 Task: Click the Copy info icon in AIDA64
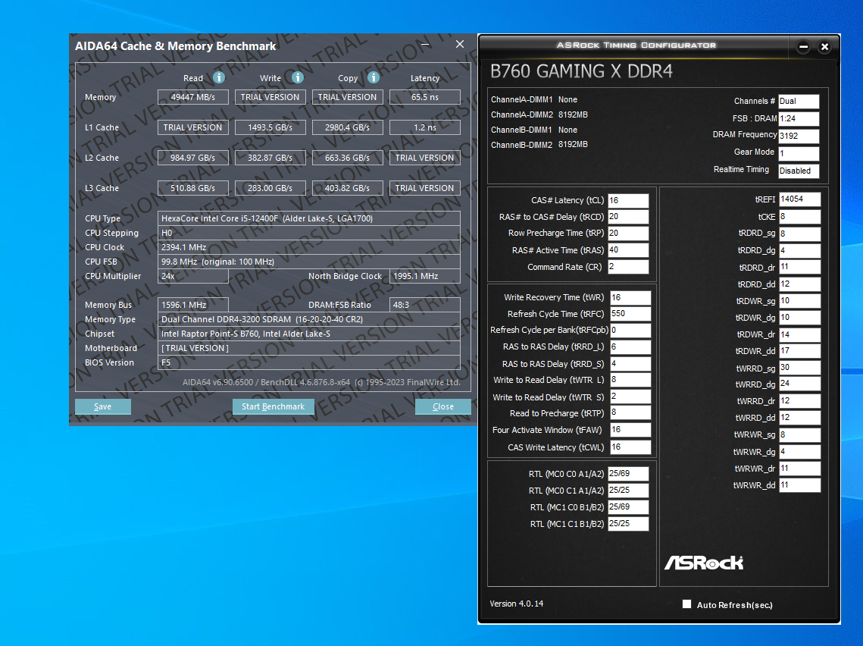(374, 77)
